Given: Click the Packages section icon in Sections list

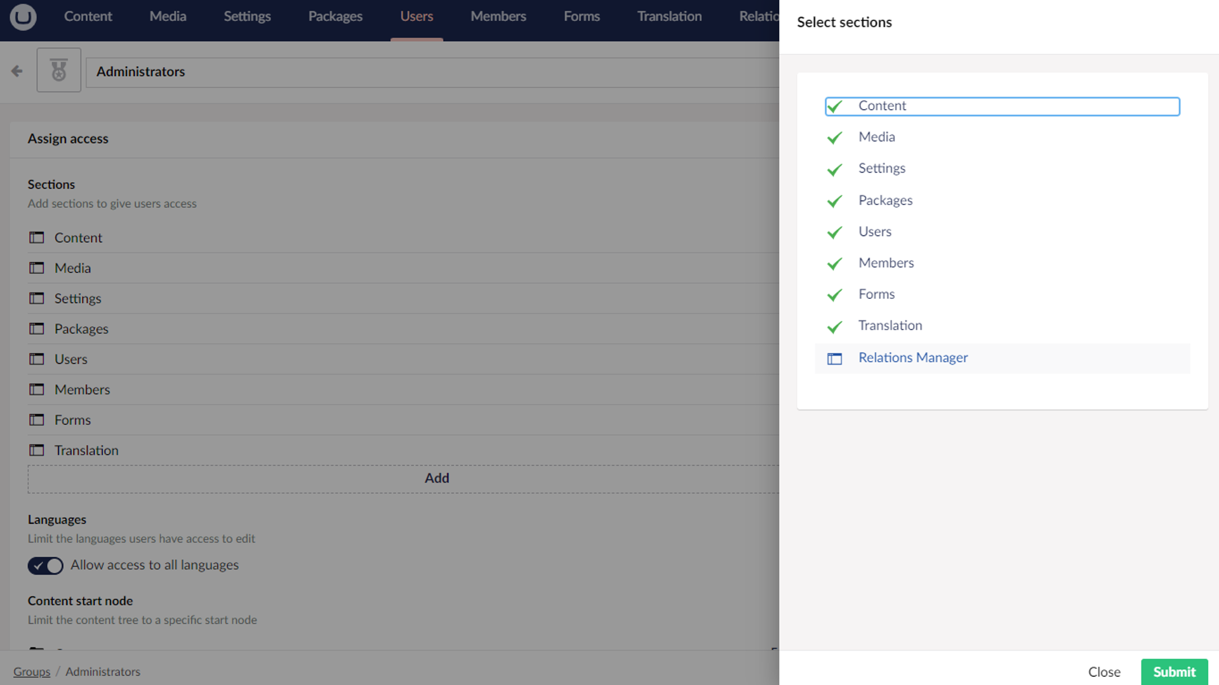Looking at the screenshot, I should pyautogui.click(x=37, y=329).
